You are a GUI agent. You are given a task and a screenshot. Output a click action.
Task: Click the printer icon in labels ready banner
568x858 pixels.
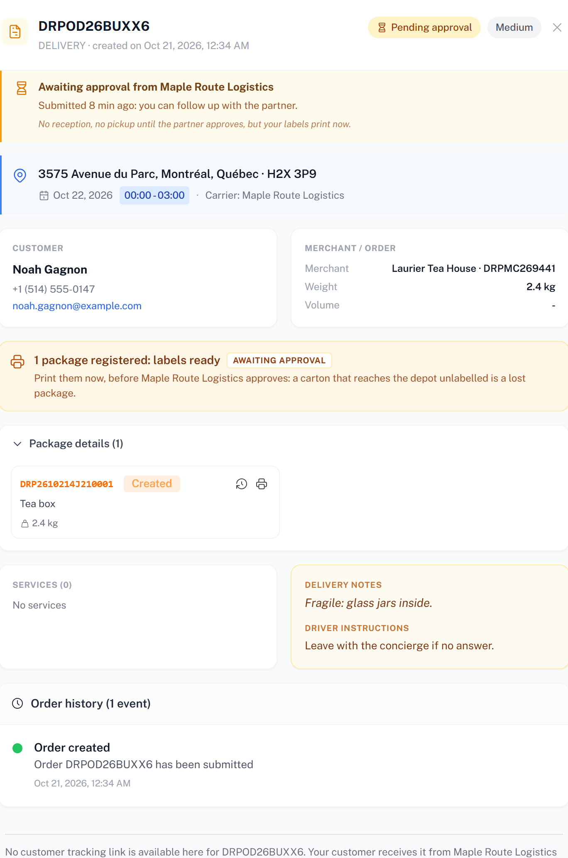(17, 361)
